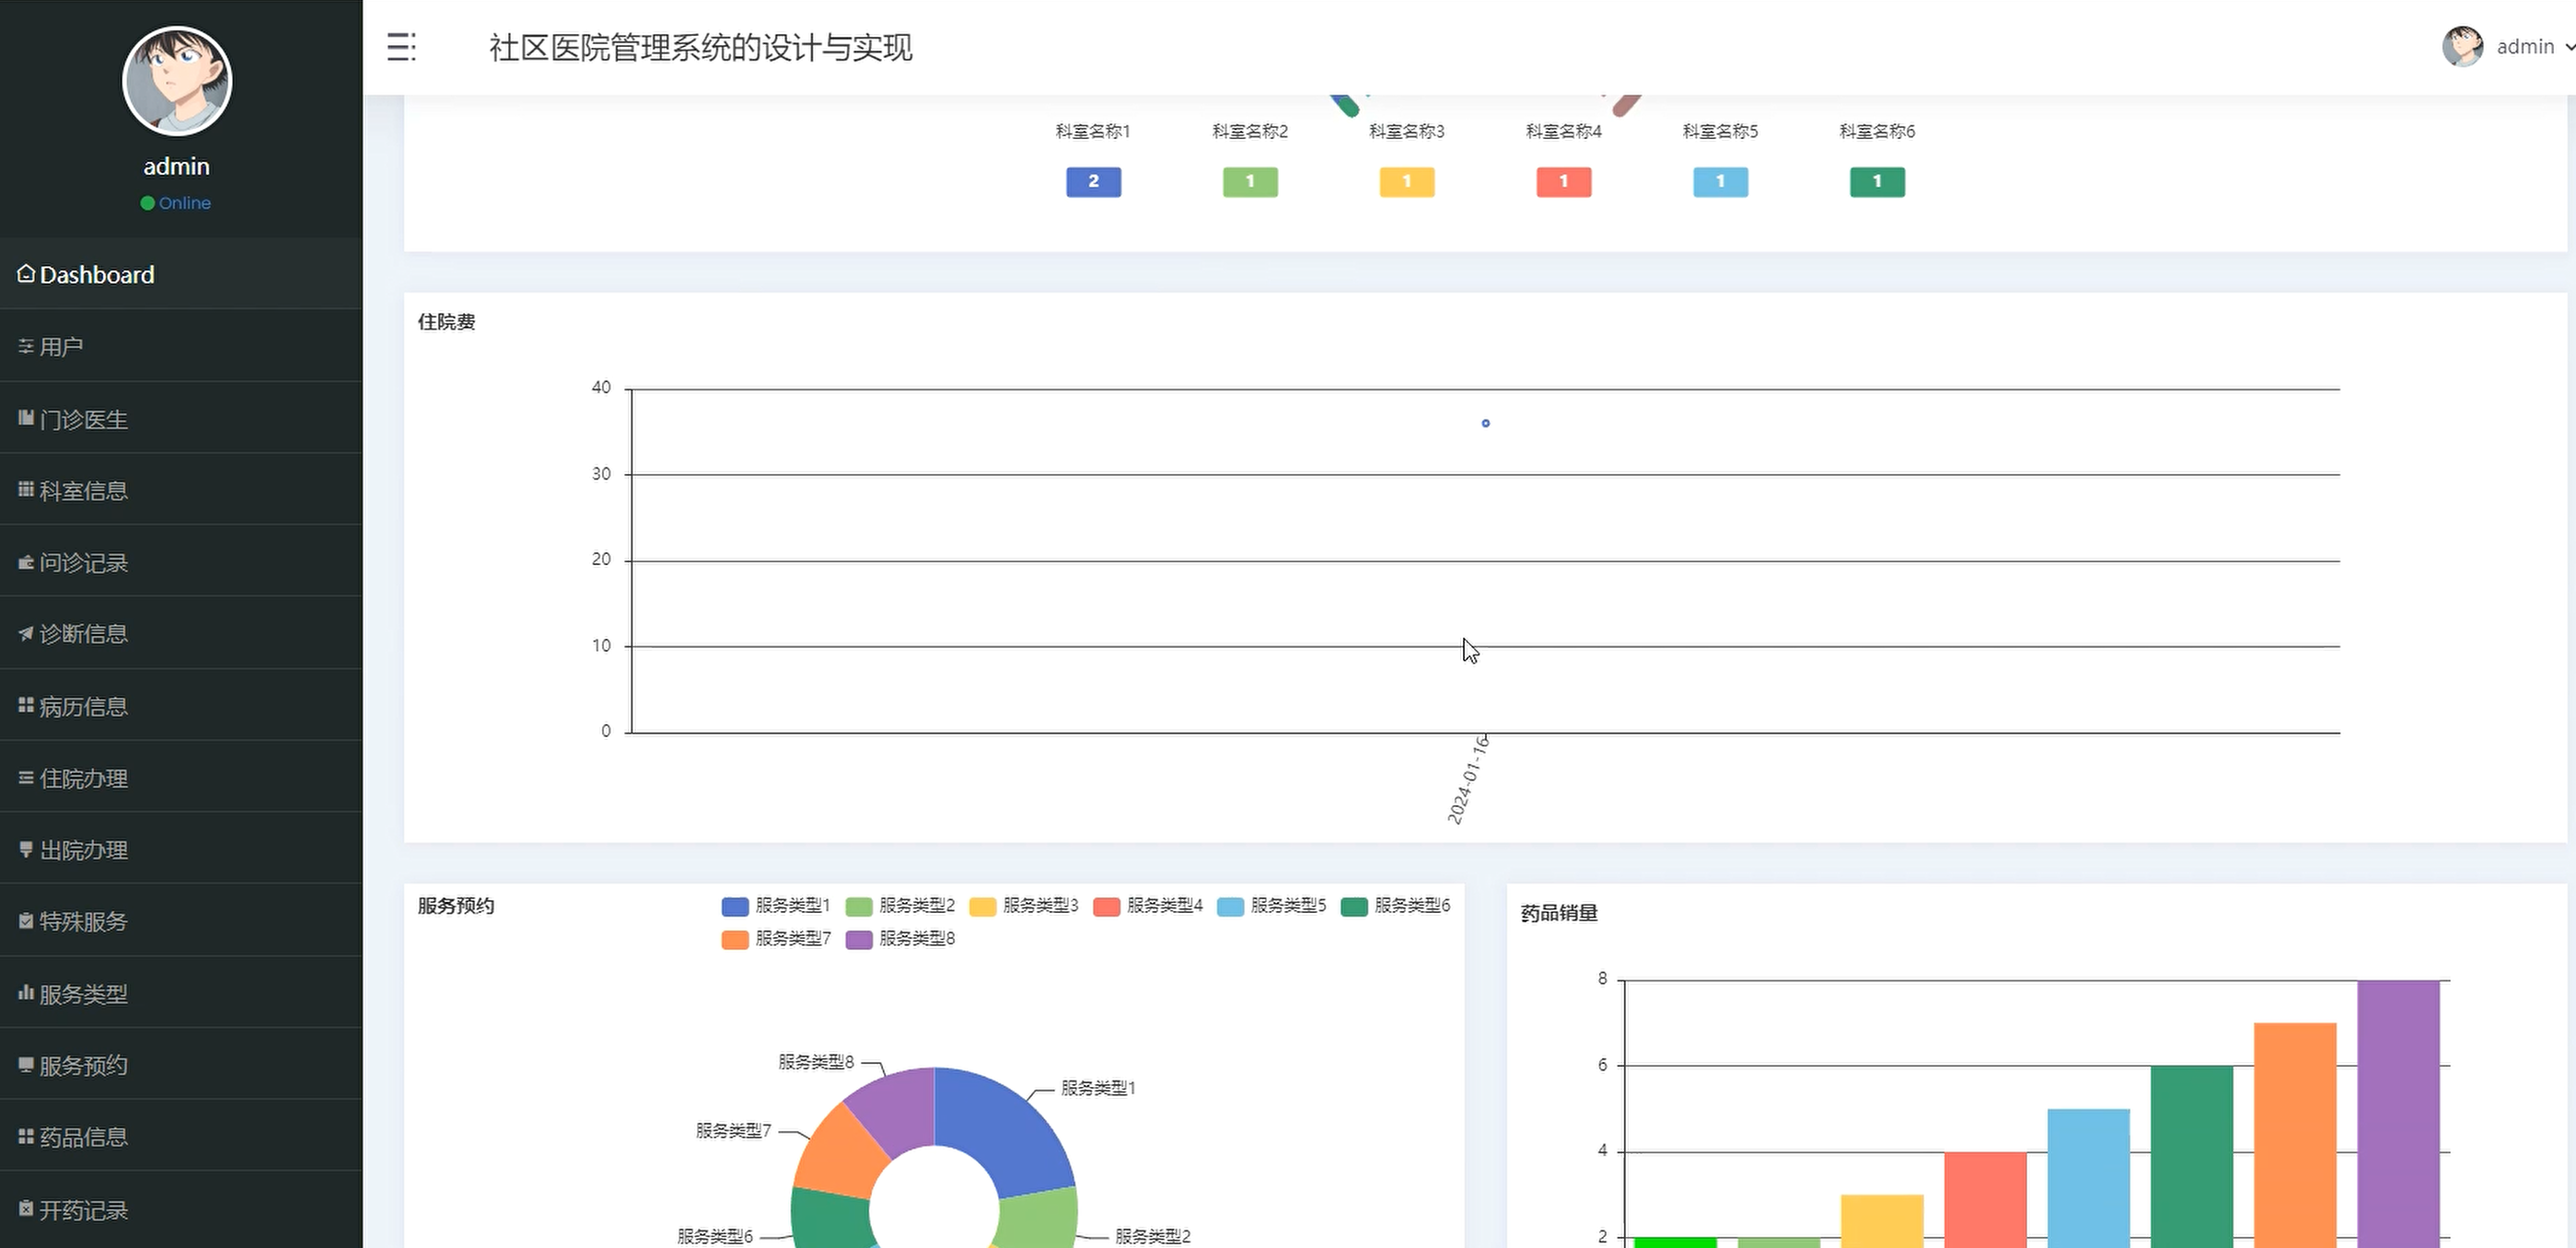Click the Online status label
This screenshot has height=1248, width=2576.
(x=185, y=203)
